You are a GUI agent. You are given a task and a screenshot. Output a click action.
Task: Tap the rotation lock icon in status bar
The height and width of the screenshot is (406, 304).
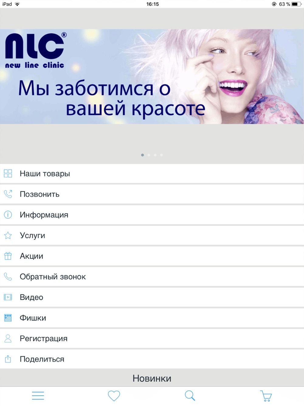(274, 4)
